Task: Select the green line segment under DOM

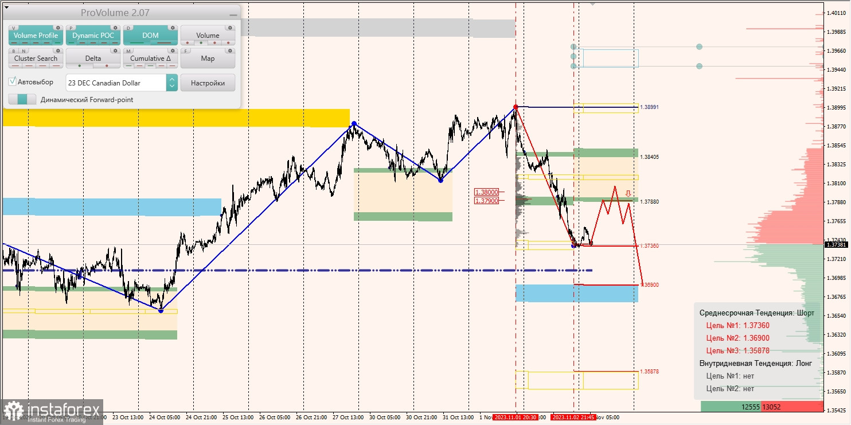Action: 138,43
